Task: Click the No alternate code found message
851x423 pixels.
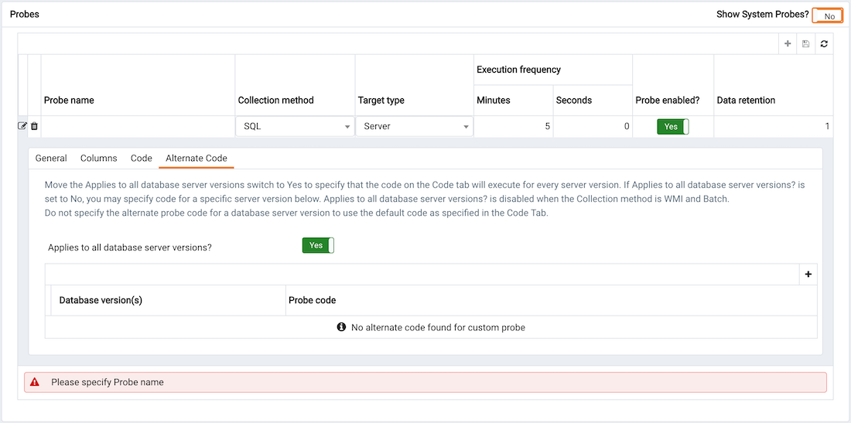Action: point(438,328)
